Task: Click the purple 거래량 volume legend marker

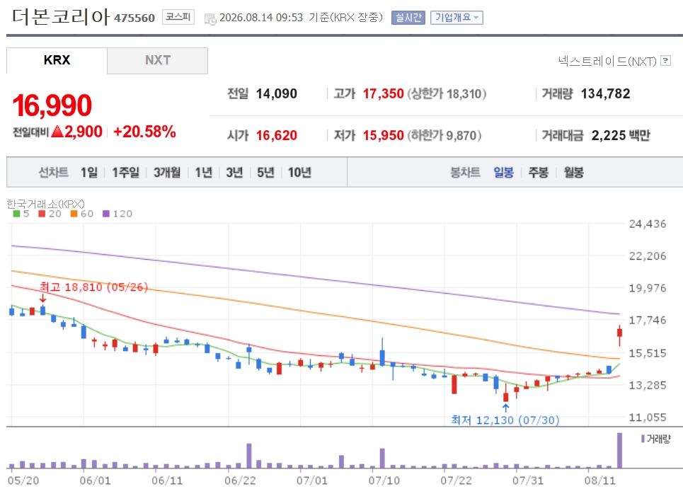Action: point(643,439)
